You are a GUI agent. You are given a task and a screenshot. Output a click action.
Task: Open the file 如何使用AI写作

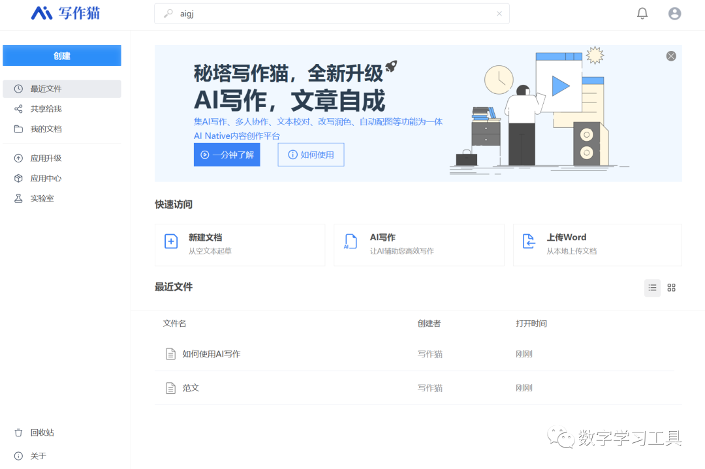click(x=211, y=354)
